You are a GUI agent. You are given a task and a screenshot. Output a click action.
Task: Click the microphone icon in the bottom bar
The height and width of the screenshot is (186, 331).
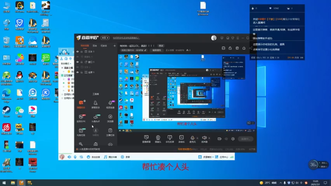[x=192, y=138]
